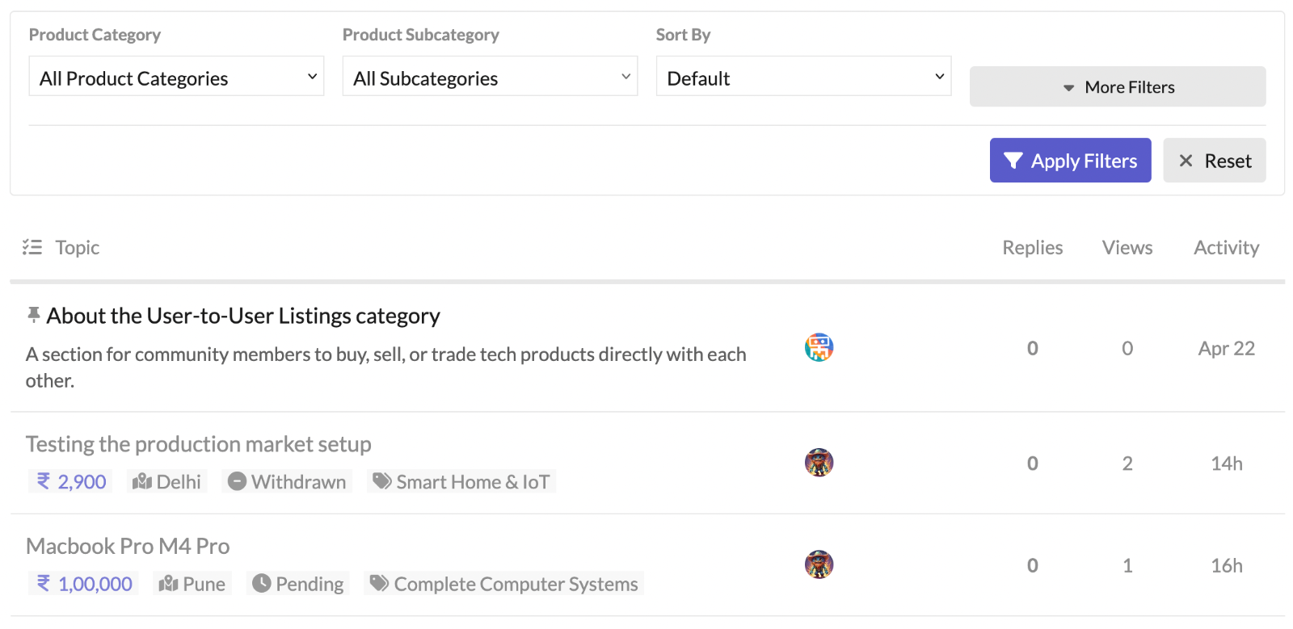Click the About topic description excerpt
The image size is (1293, 629).
[x=386, y=367]
